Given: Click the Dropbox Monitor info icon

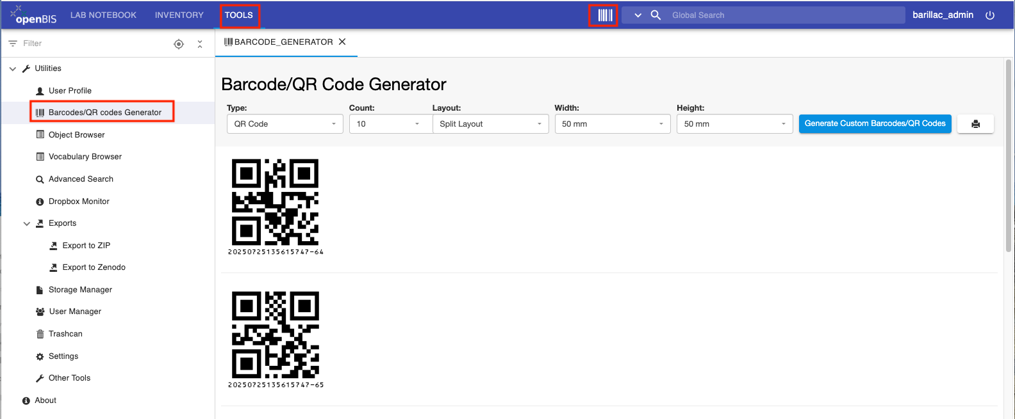Looking at the screenshot, I should pyautogui.click(x=40, y=202).
